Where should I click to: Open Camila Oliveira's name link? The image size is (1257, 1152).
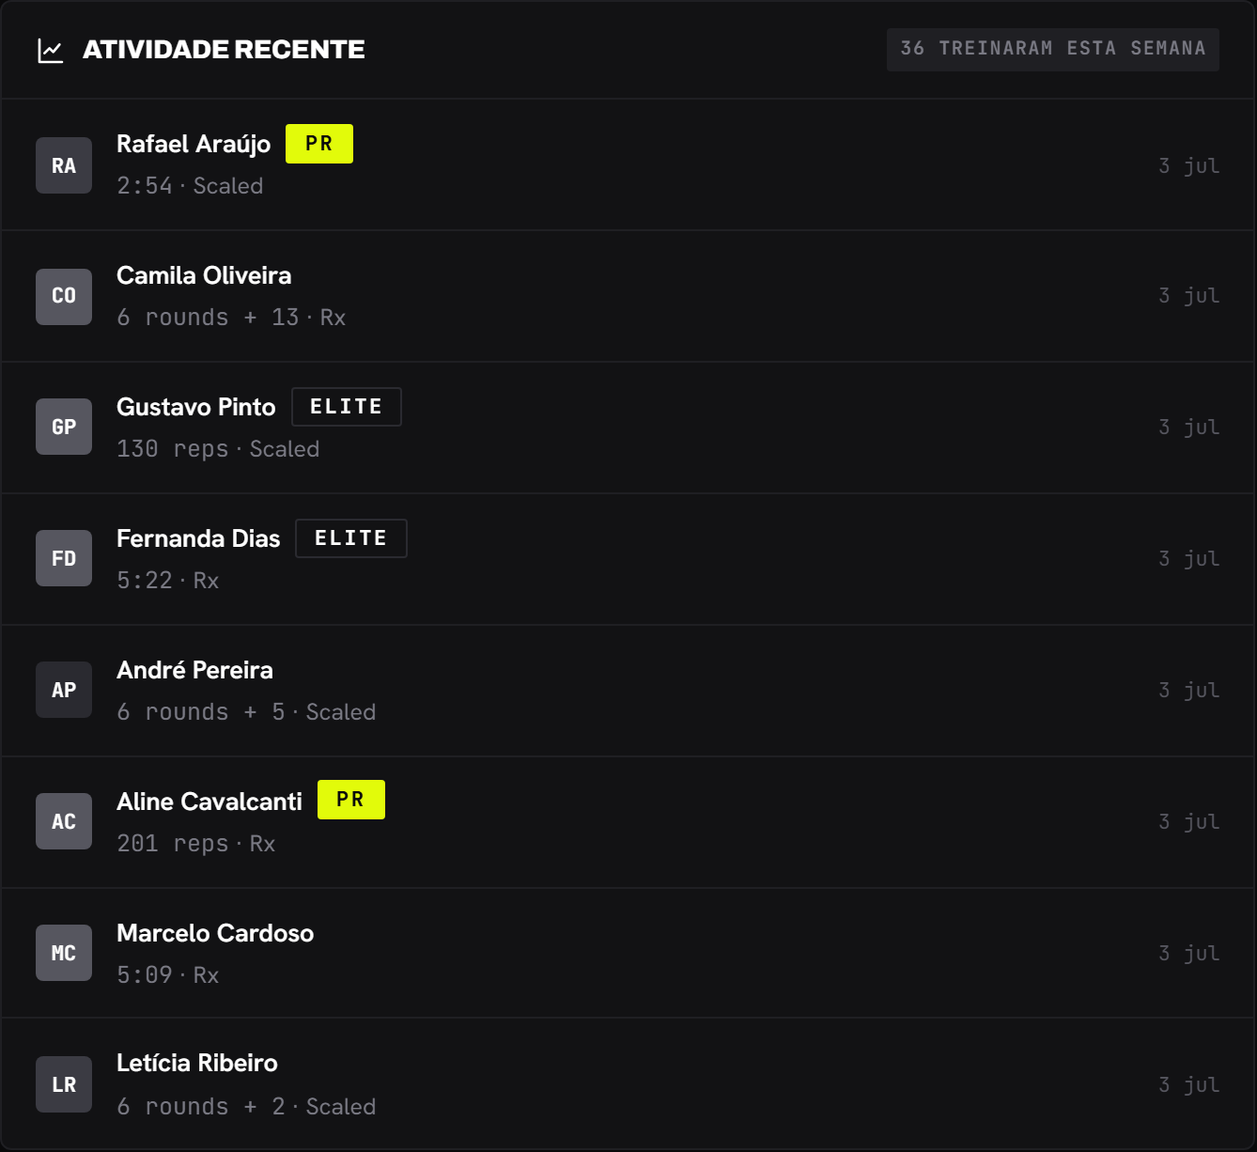[x=204, y=275]
